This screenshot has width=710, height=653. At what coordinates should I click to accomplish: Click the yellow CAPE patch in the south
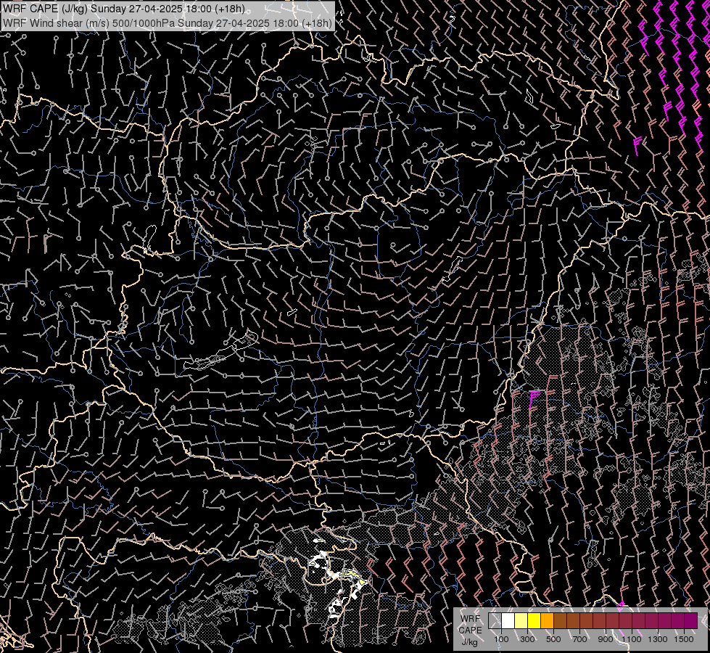[354, 575]
